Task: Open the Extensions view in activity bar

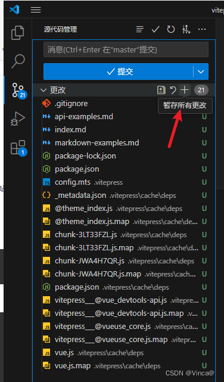Action: (x=18, y=148)
